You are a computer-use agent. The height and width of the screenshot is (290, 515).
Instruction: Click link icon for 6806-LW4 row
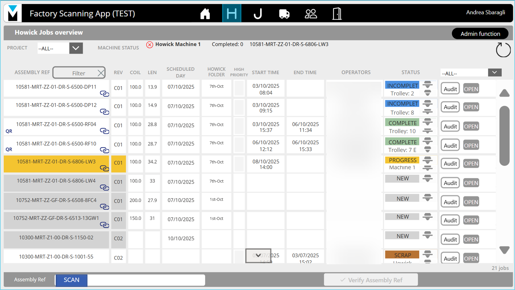point(105,188)
